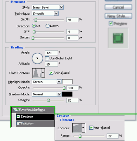Toggle Anti-aliased checkbox in Contour Elements
137x141 pixels.
pos(91,128)
